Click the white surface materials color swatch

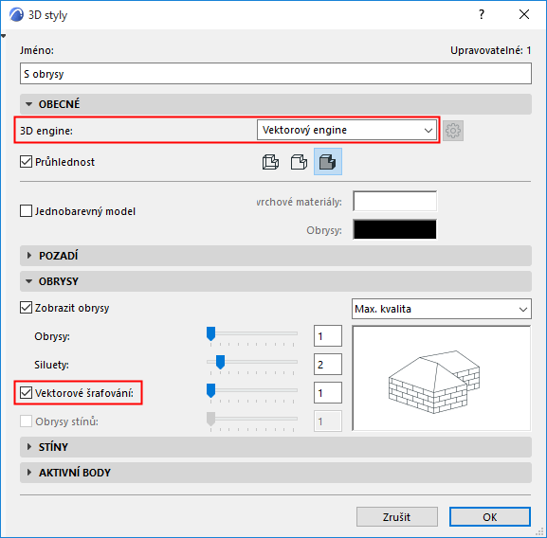(x=395, y=201)
